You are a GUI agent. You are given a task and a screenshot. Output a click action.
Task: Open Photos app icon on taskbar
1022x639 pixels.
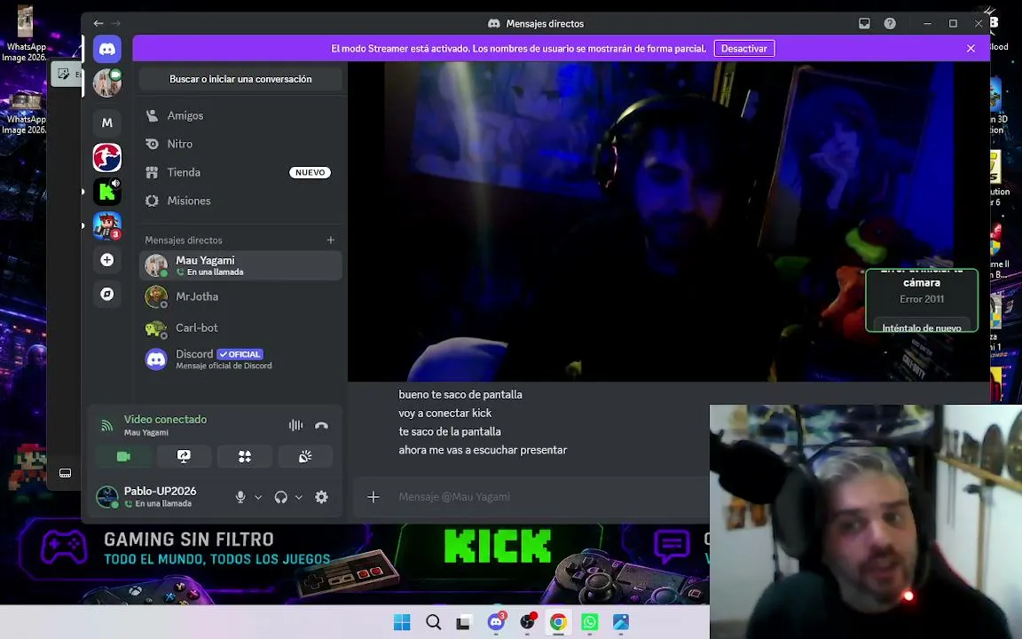620,622
